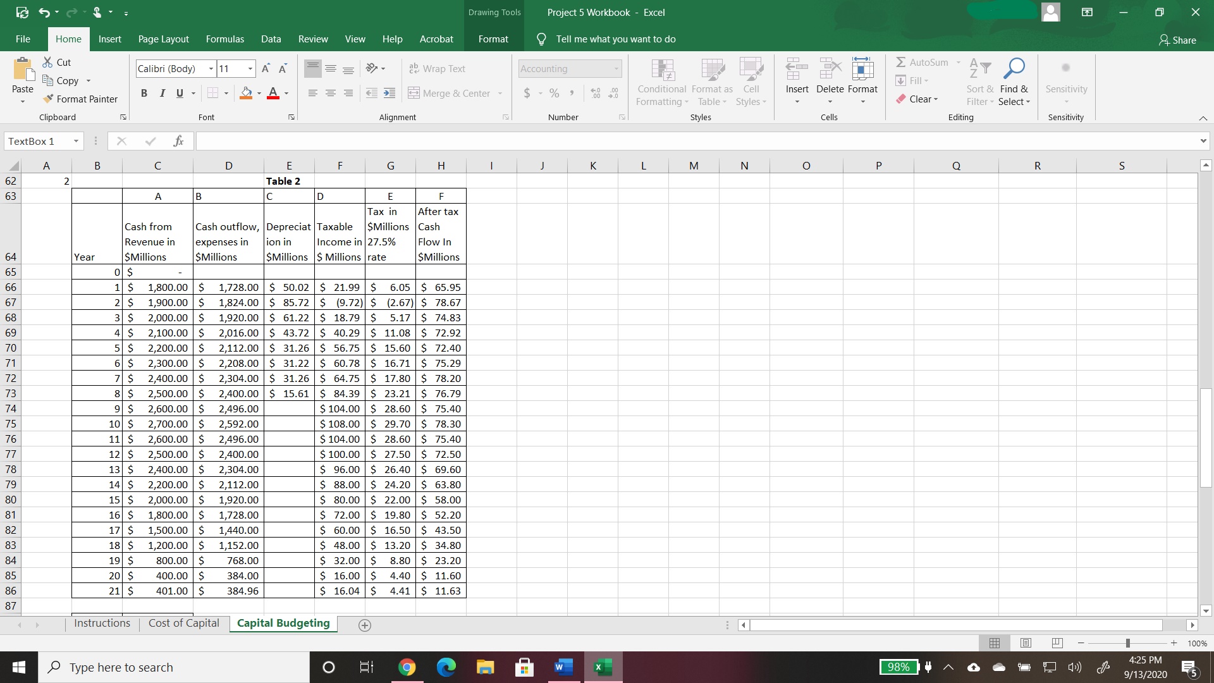This screenshot has width=1214, height=683.
Task: Toggle underline formatting
Action: [179, 93]
